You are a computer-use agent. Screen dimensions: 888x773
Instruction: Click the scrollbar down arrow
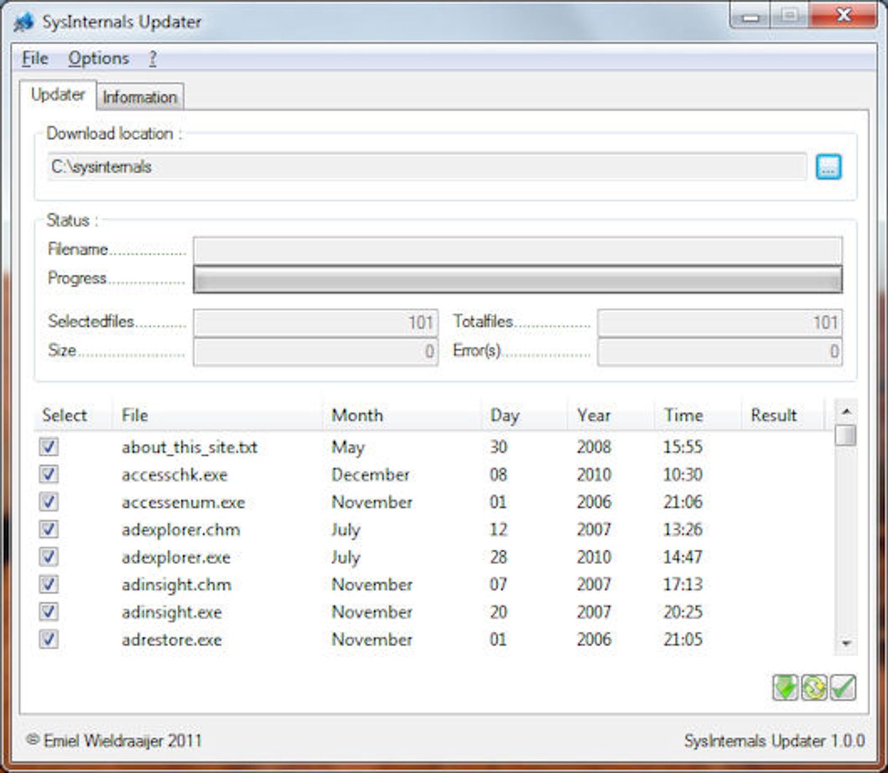click(x=846, y=643)
